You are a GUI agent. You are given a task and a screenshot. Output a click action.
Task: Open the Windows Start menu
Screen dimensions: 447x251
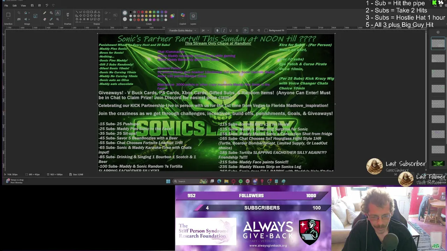point(168,181)
